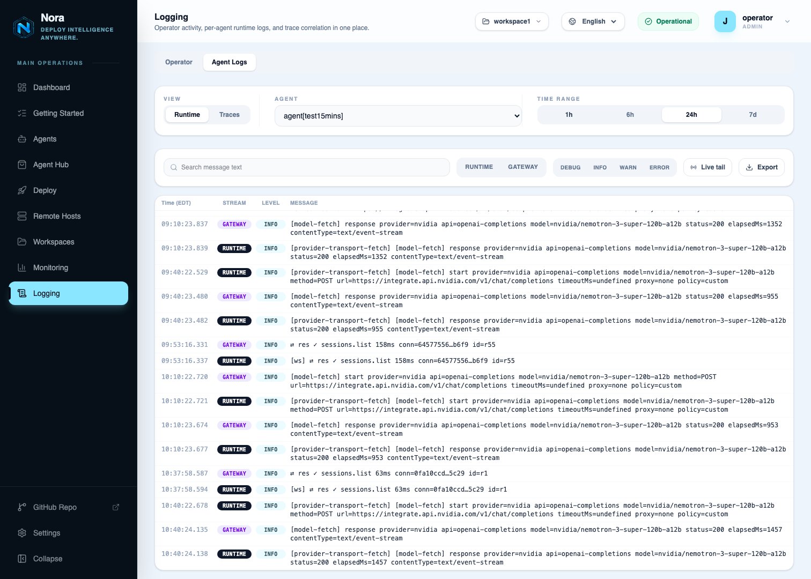Open the agent[test15mins] agent dropdown
This screenshot has width=811, height=579.
(x=398, y=116)
